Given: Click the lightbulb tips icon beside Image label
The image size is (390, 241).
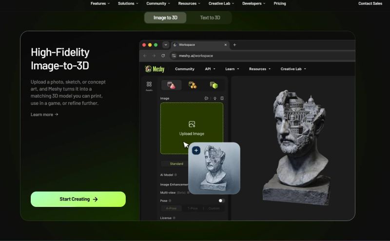Looking at the screenshot, I should 215,99.
